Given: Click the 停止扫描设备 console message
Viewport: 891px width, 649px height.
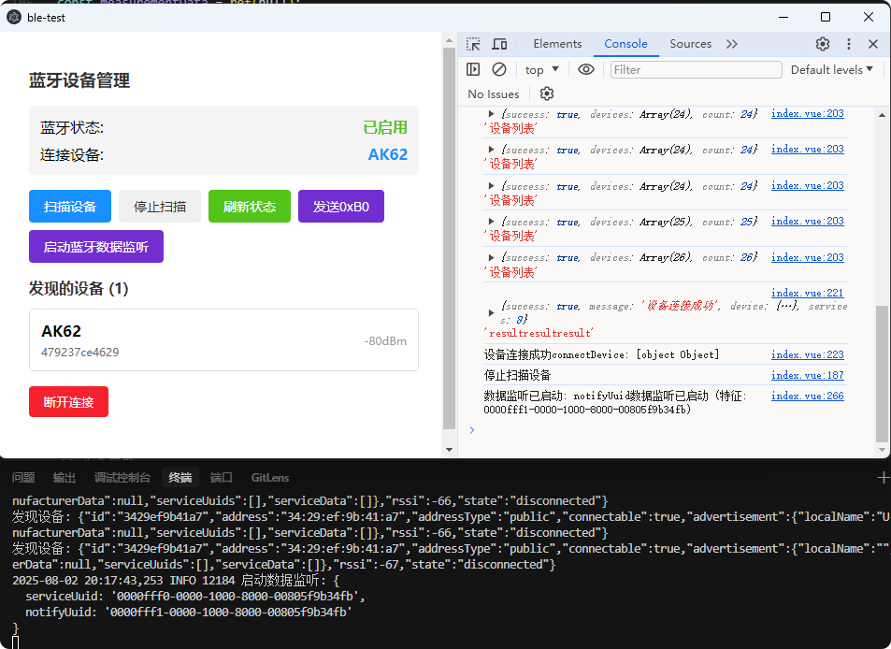Looking at the screenshot, I should pos(517,375).
